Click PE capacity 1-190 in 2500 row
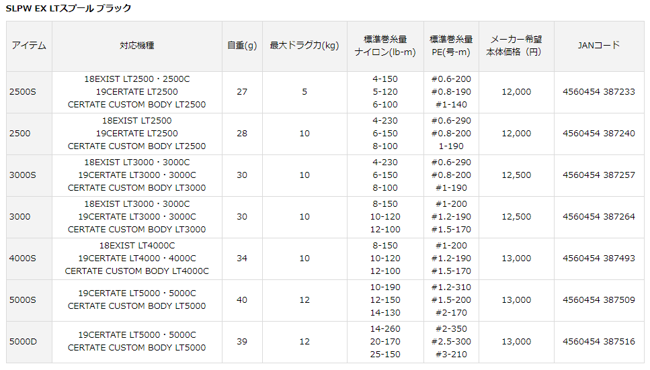The width and height of the screenshot is (650, 370). 451,146
